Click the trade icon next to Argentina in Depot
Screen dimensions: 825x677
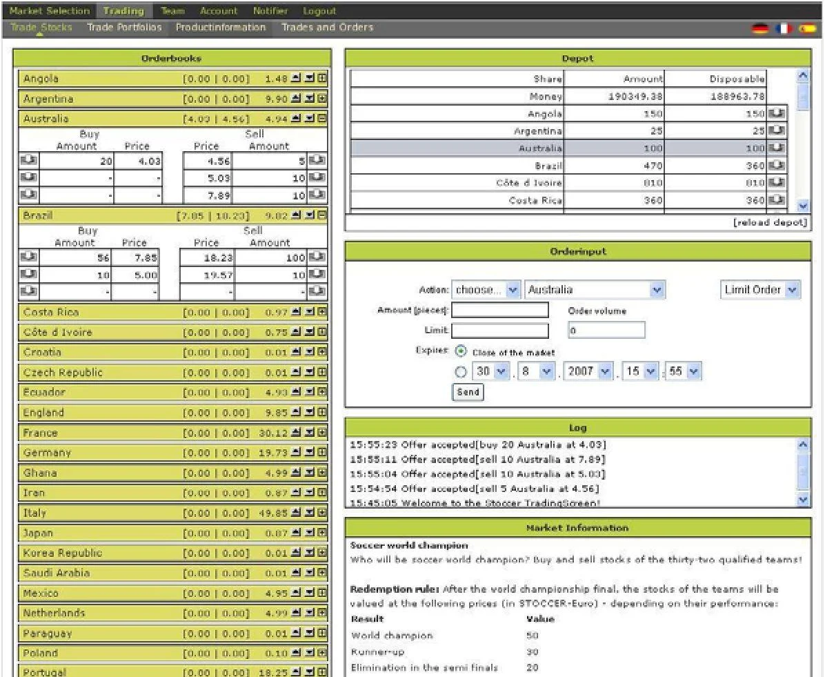point(777,130)
